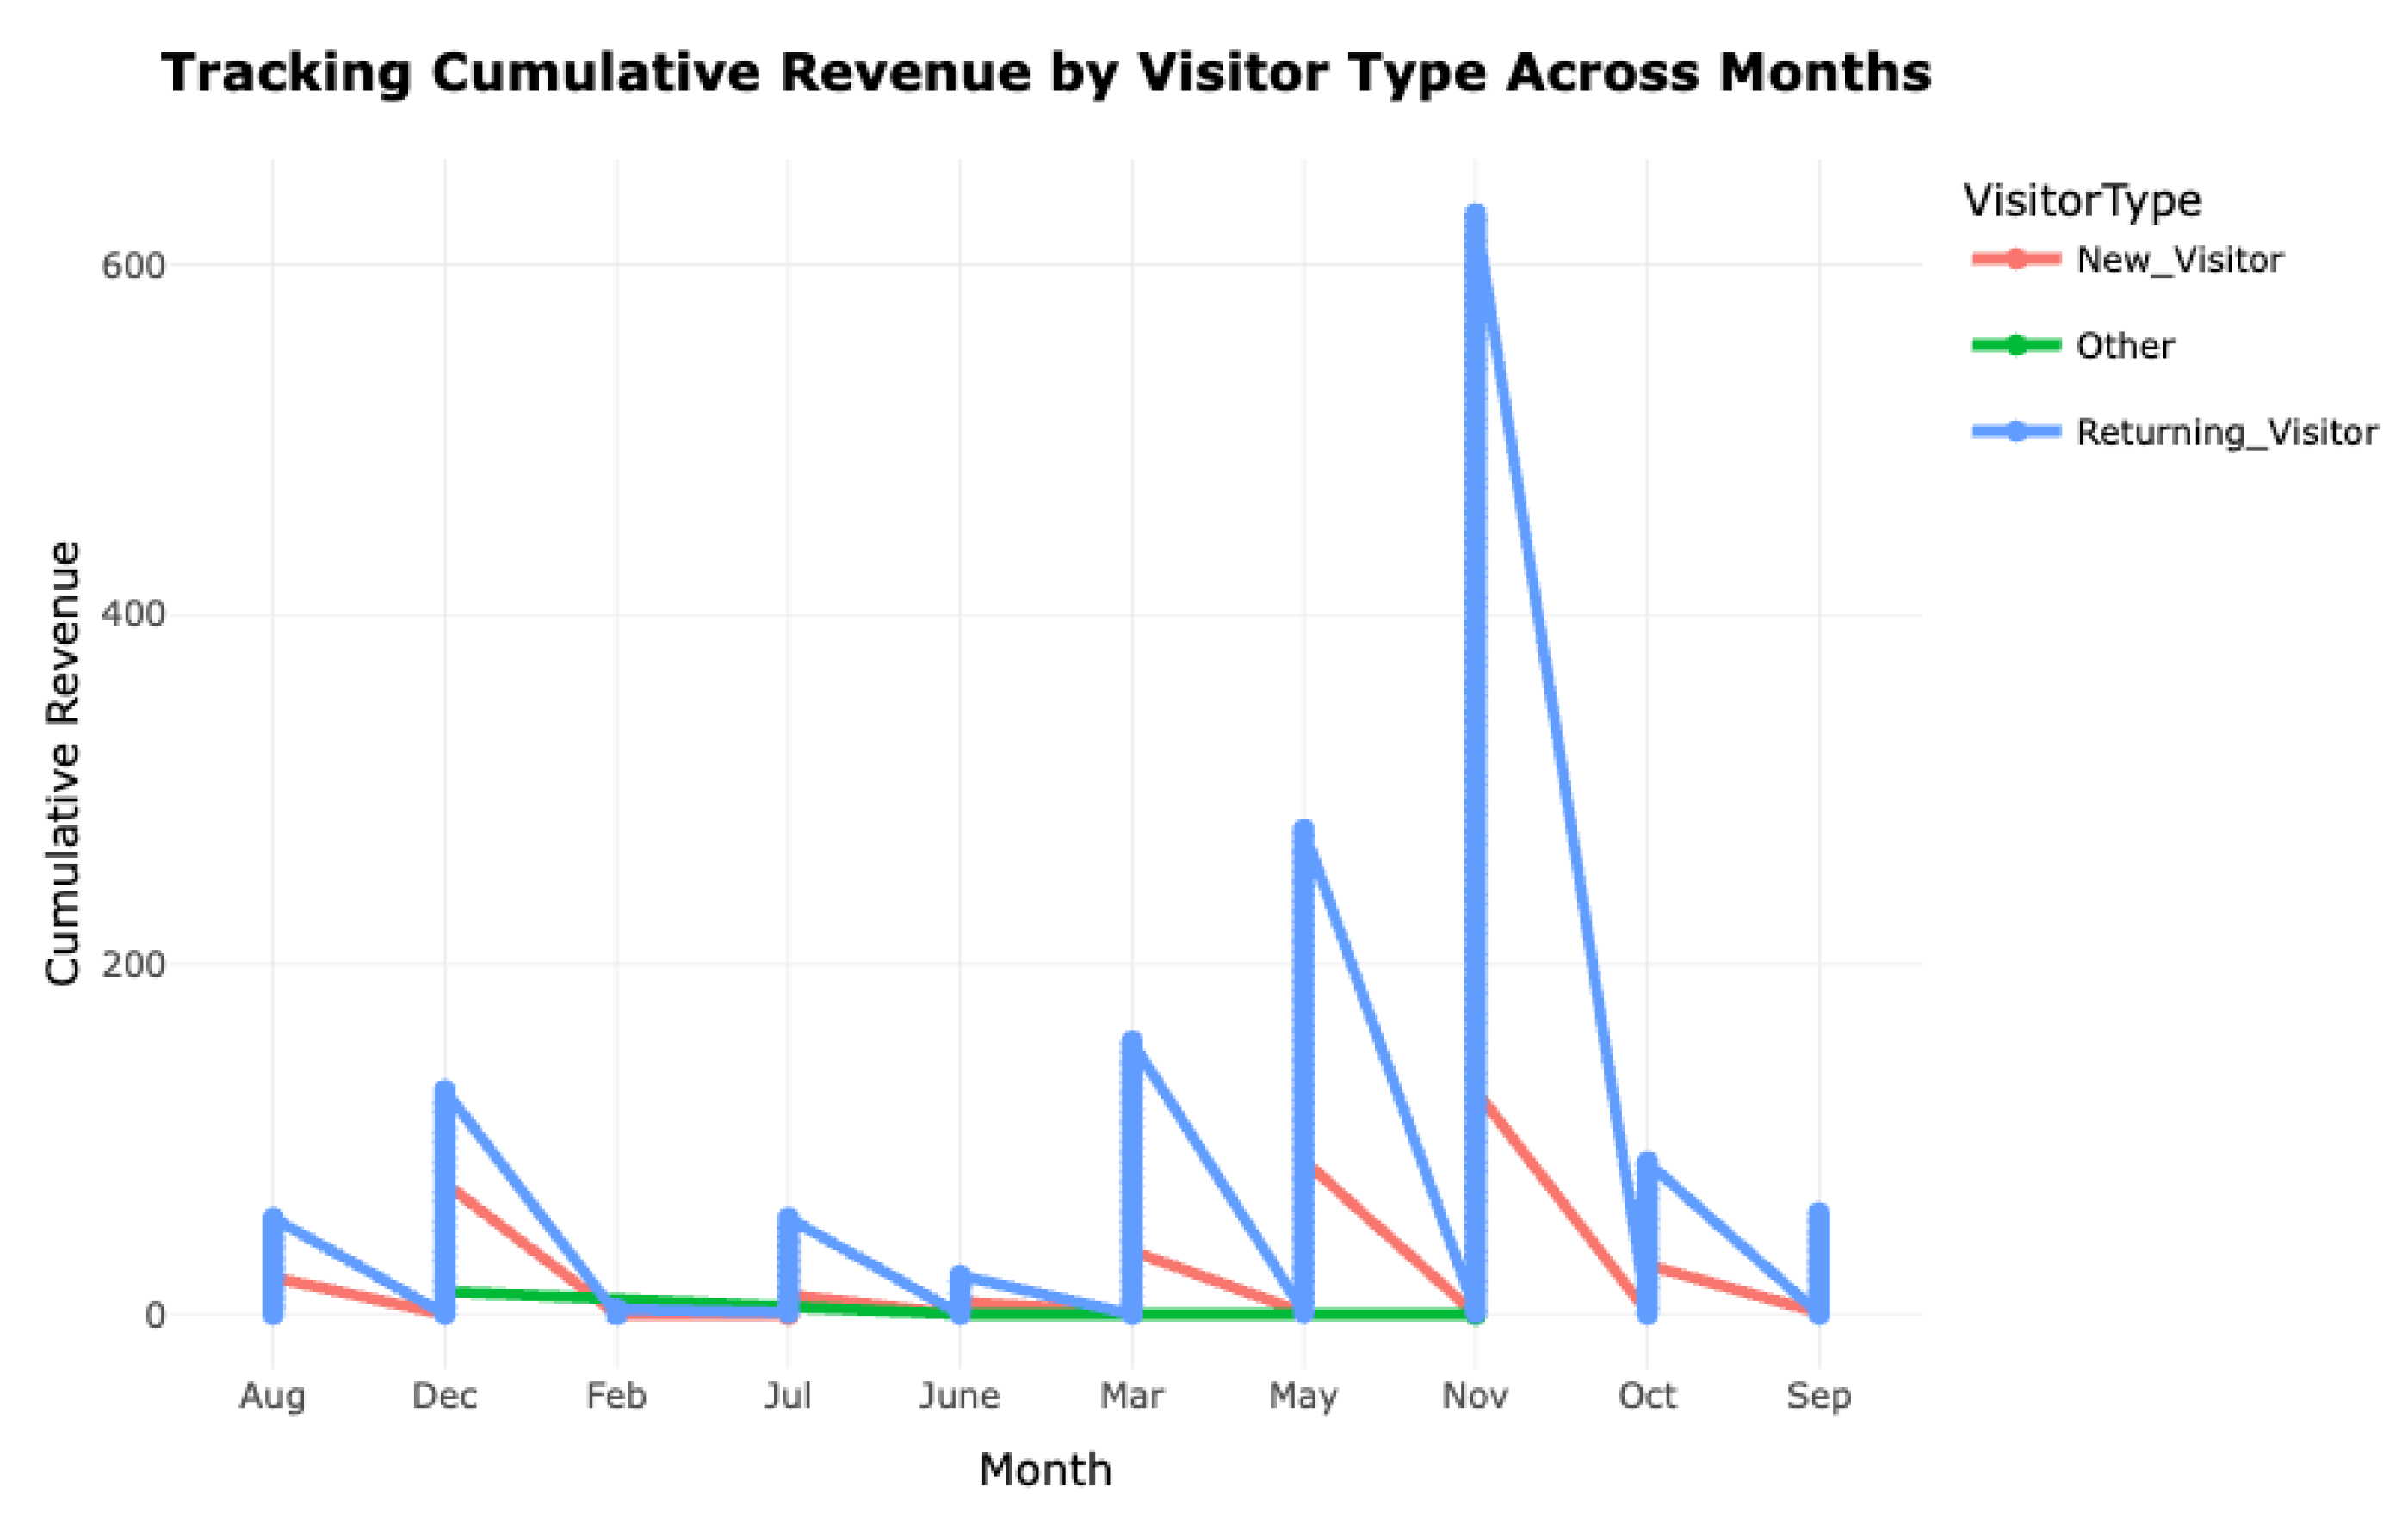Image resolution: width=2408 pixels, height=1517 pixels.
Task: Click the Mar peak of blue line
Action: tap(1131, 1041)
